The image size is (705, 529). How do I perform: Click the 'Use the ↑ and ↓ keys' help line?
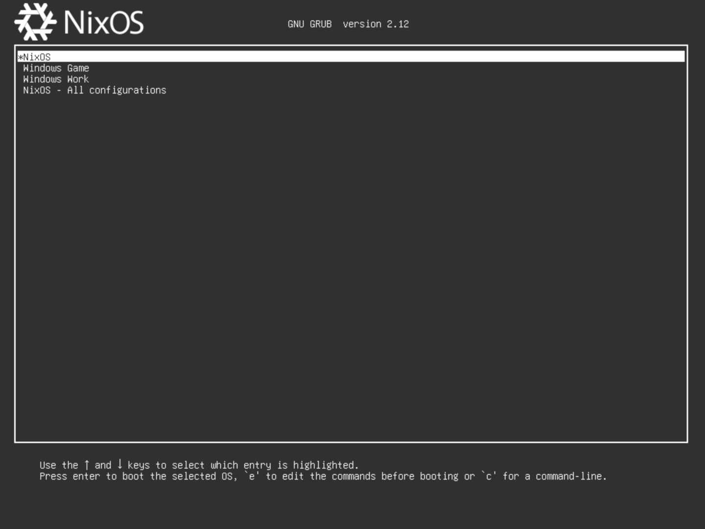(x=199, y=465)
